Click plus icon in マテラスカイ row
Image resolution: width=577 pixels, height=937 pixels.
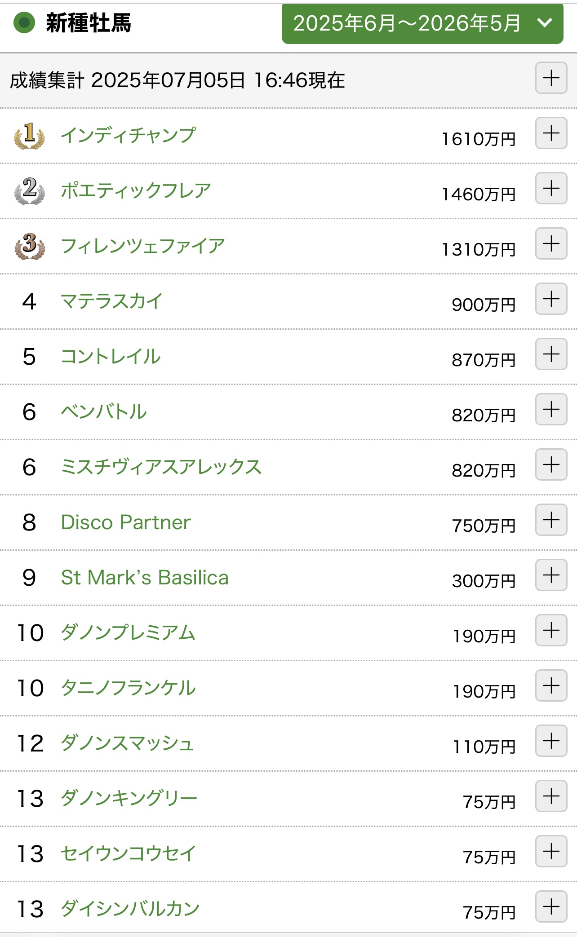(x=551, y=299)
